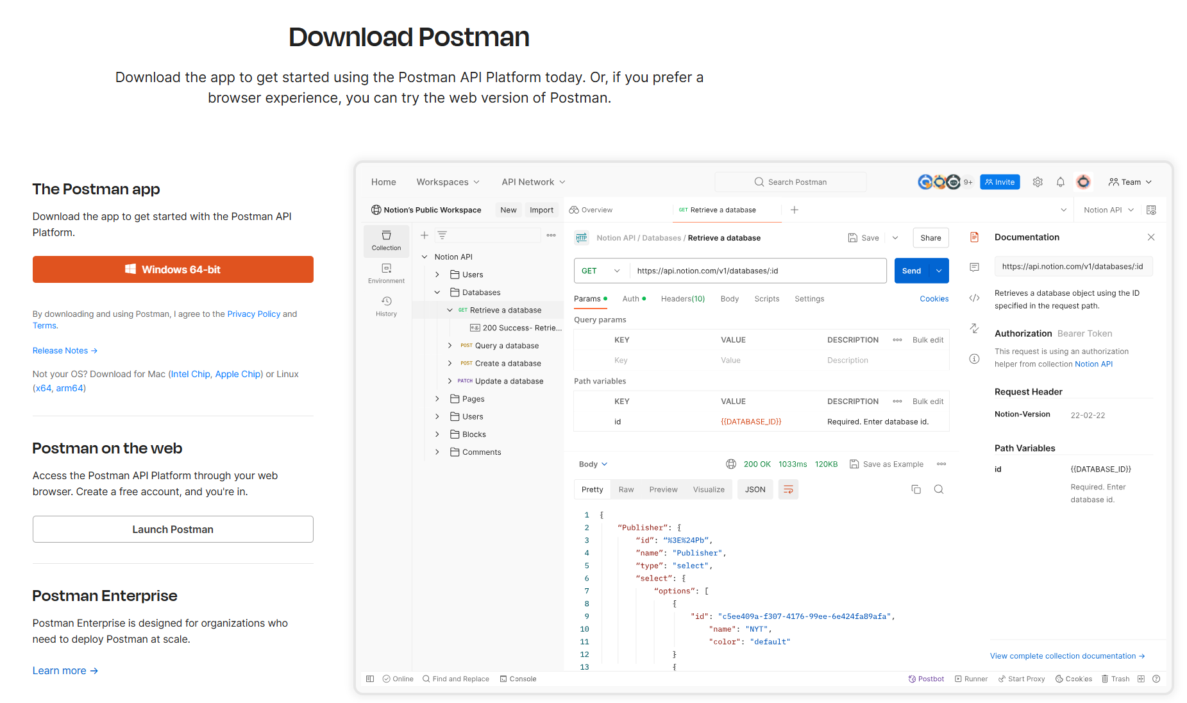
Task: Download Postman for Windows 64-bit
Action: (x=173, y=269)
